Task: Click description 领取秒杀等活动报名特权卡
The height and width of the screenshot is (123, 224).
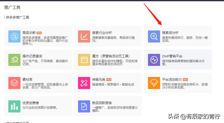Action: pyautogui.click(x=185, y=86)
